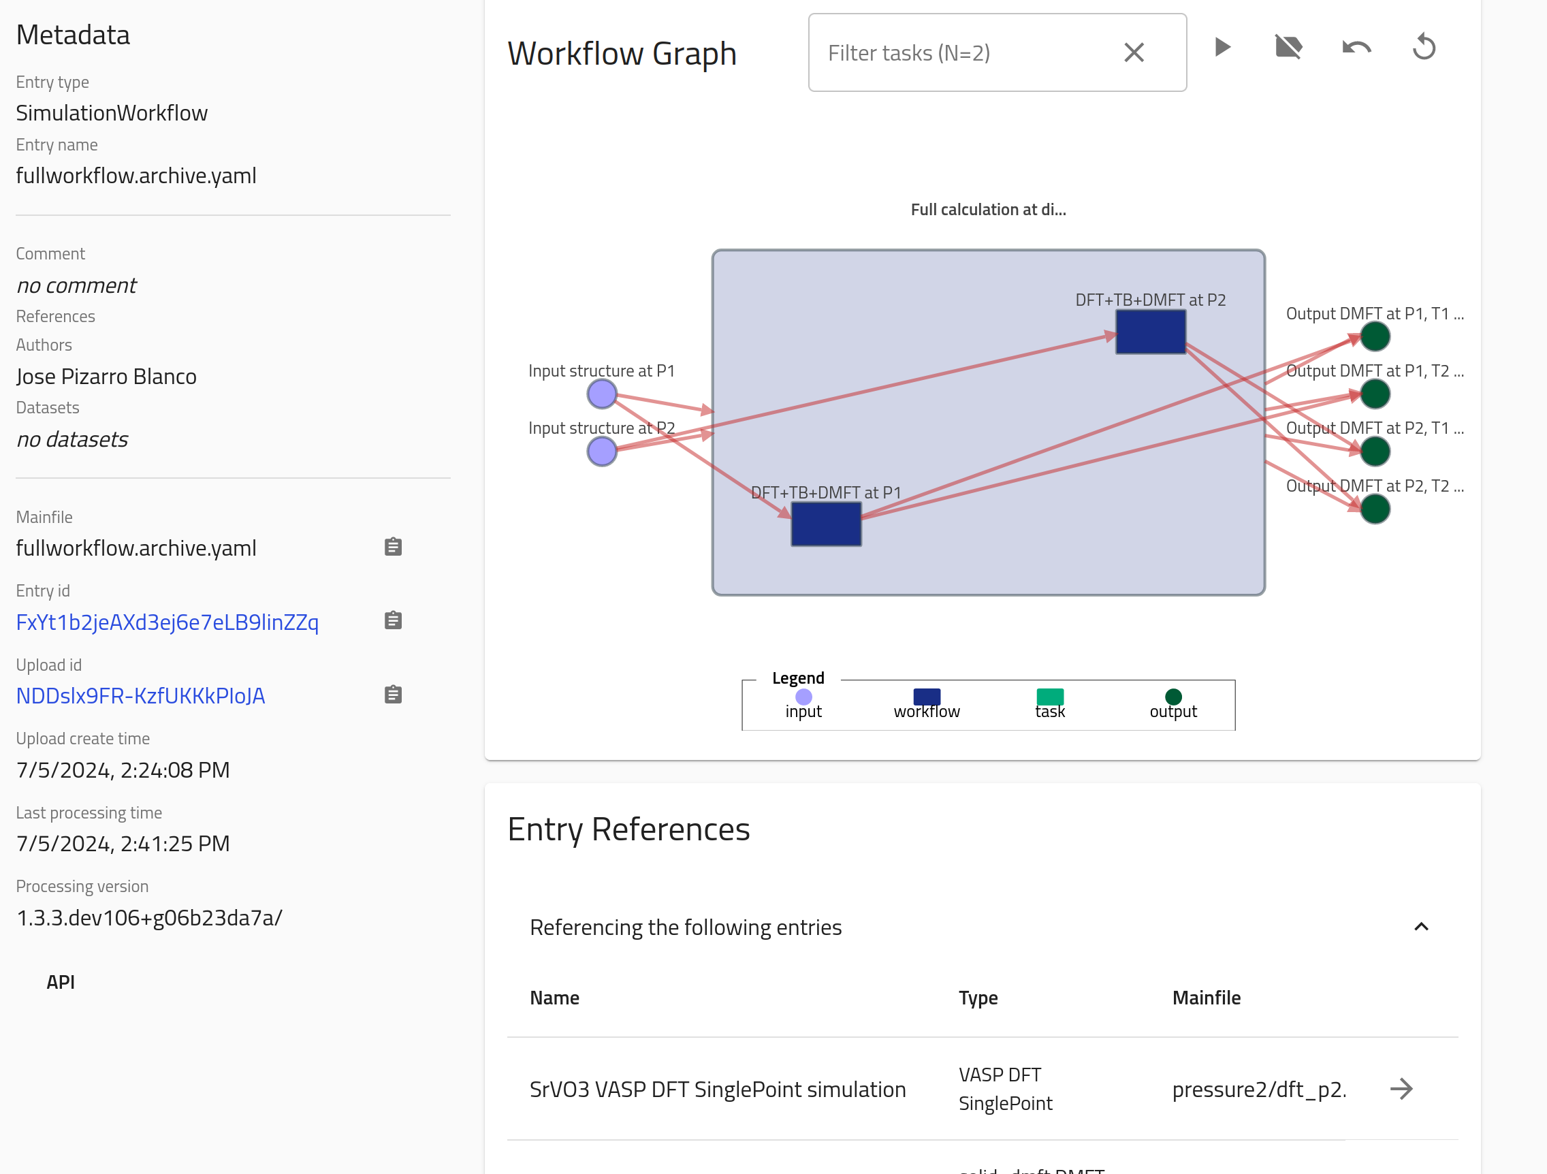Click the undo back arrow icon
The image size is (1547, 1174).
pyautogui.click(x=1356, y=48)
